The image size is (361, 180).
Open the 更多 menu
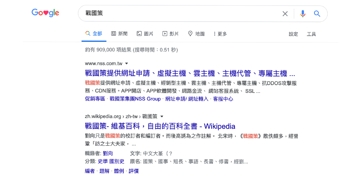point(220,34)
